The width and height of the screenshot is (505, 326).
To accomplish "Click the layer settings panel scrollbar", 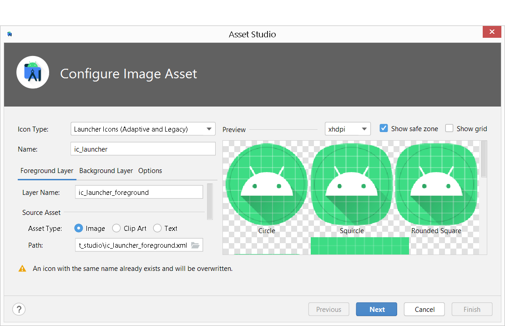I will click(210, 202).
